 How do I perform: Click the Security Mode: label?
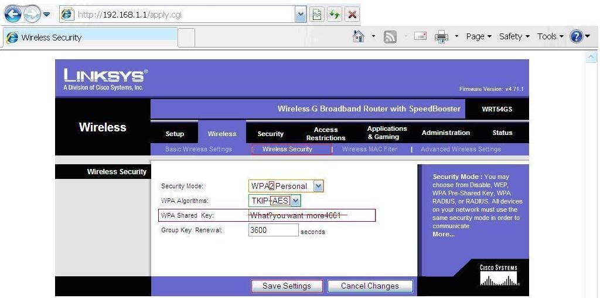[182, 186]
